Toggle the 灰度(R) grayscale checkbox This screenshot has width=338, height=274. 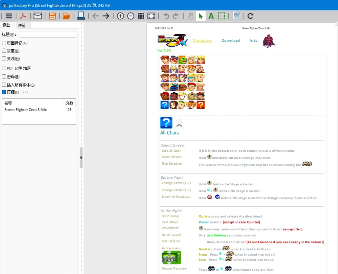click(4, 51)
